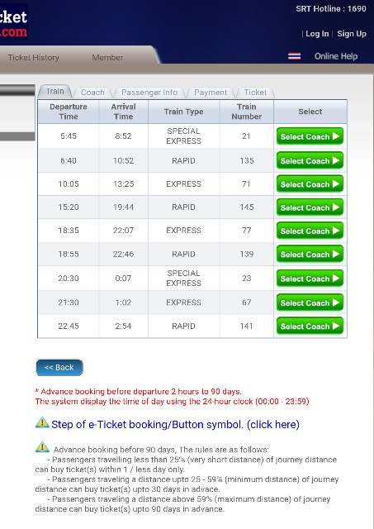Screen dimensions: 374x529
Task: Click EXPRESS train type in 10:05 row
Action: 183,183
